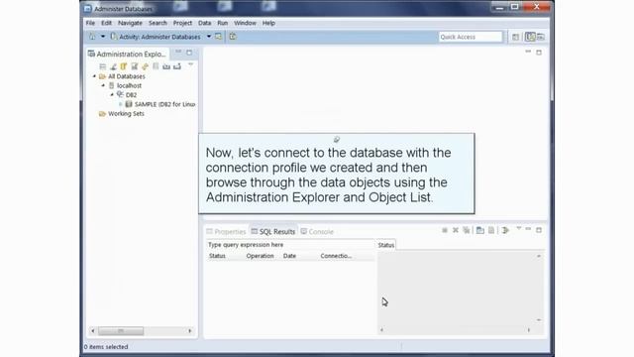
Task: Click the explorer scrollbar right arrow
Action: click(189, 330)
